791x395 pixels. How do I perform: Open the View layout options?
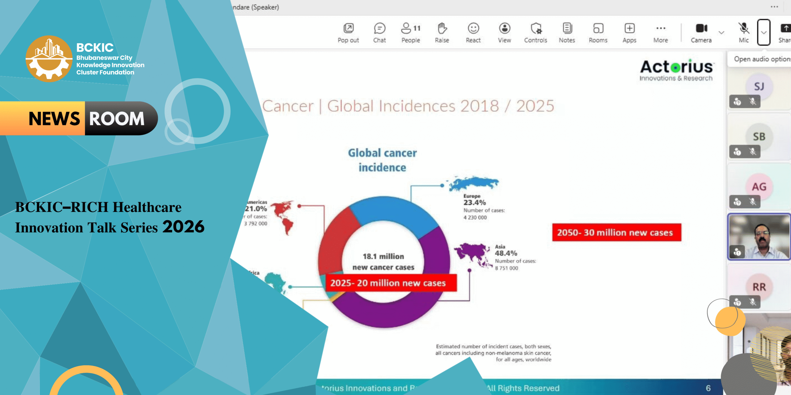(x=504, y=32)
